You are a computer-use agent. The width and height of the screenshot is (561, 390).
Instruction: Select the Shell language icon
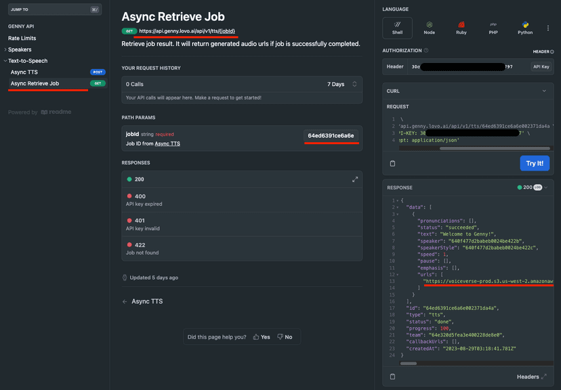[397, 28]
